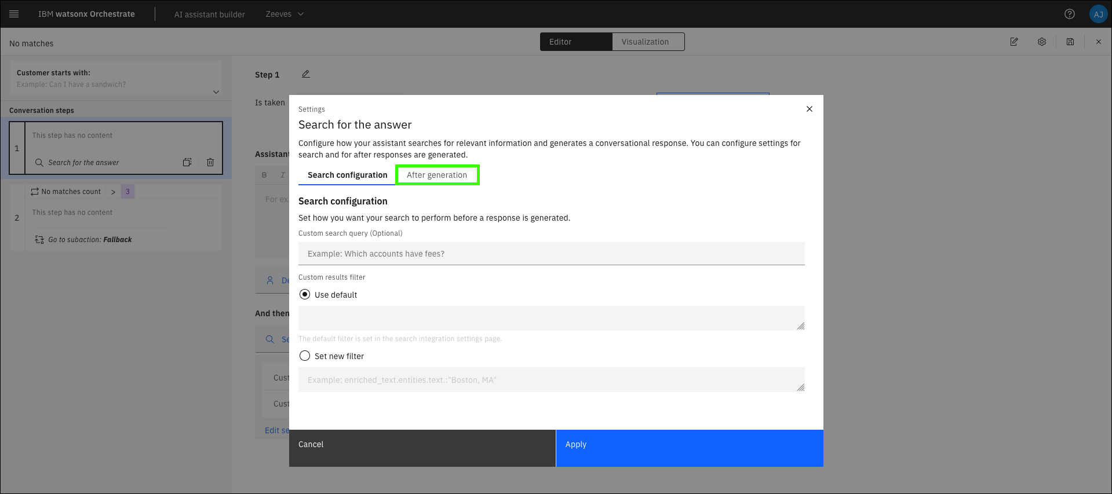Click the Custom search query input field

point(551,254)
